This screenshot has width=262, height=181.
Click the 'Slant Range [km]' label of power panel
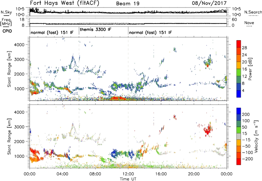click(9, 69)
